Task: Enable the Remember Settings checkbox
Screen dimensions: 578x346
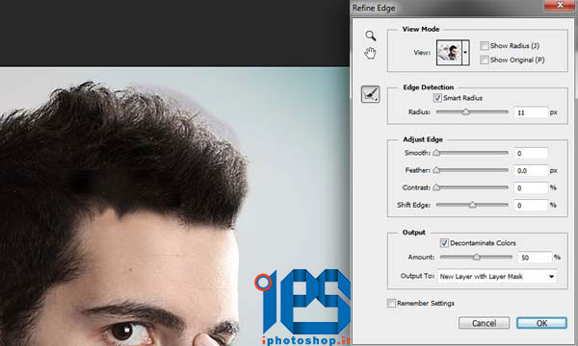Action: coord(391,303)
